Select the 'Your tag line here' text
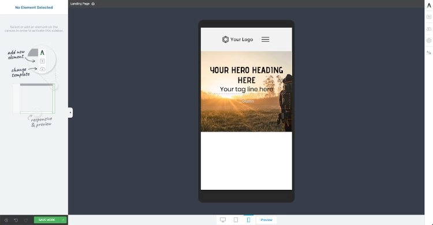Viewport: 433px width, 225px height. click(247, 89)
